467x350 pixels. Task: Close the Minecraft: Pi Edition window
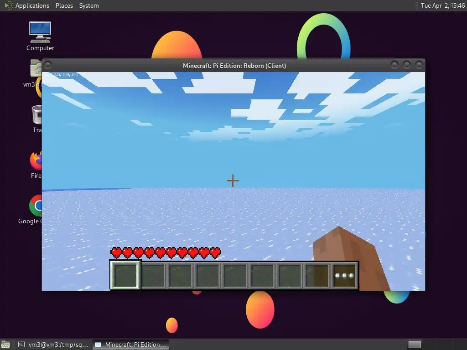[419, 65]
